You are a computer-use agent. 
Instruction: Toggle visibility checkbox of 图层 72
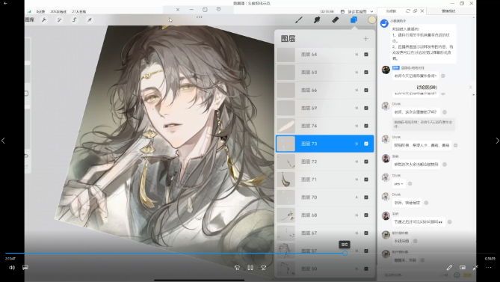[366, 162]
